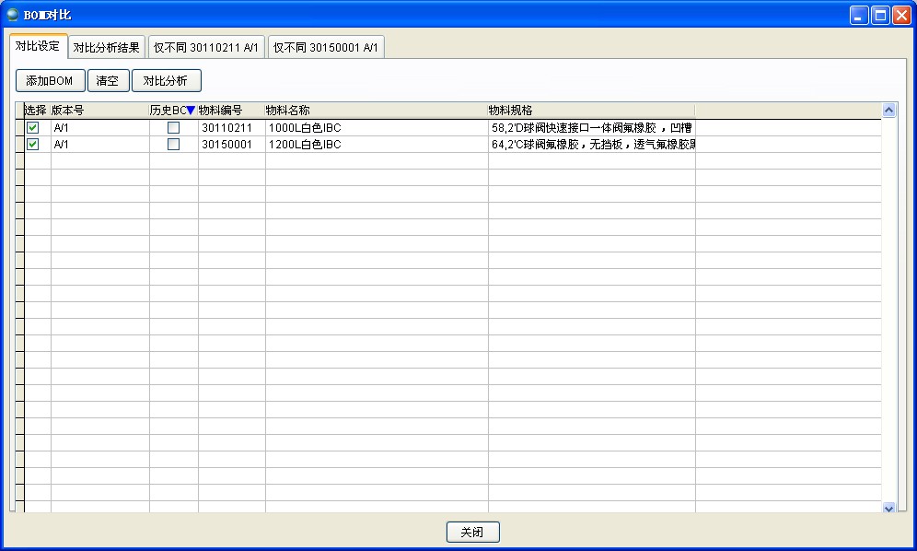Click the scrollbar up arrow
This screenshot has width=917, height=551.
point(889,109)
